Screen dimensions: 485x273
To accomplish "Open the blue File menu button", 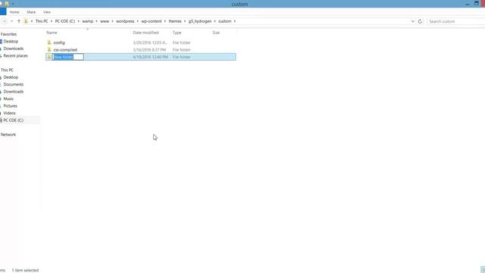I will pyautogui.click(x=3, y=12).
